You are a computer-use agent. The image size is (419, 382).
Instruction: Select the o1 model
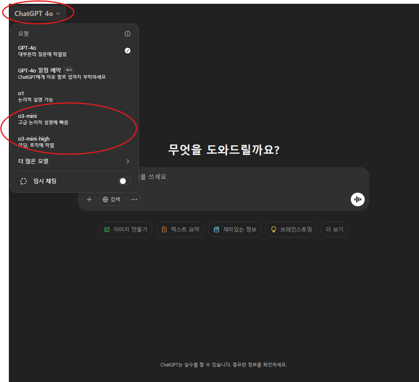[x=74, y=96]
